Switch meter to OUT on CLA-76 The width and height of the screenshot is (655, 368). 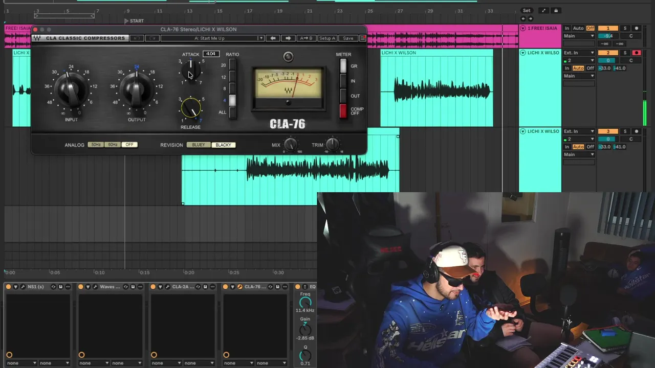pyautogui.click(x=343, y=96)
